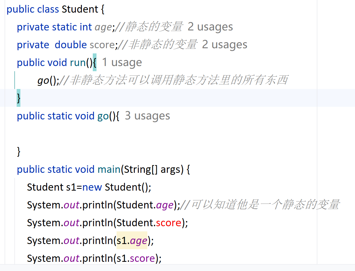The image size is (355, 271).
Task: Click the Student class name in the class declaration
Action: 80,9
